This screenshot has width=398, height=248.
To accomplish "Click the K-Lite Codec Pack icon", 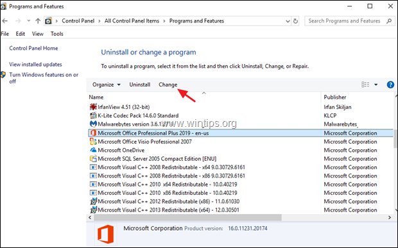I will coord(93,115).
